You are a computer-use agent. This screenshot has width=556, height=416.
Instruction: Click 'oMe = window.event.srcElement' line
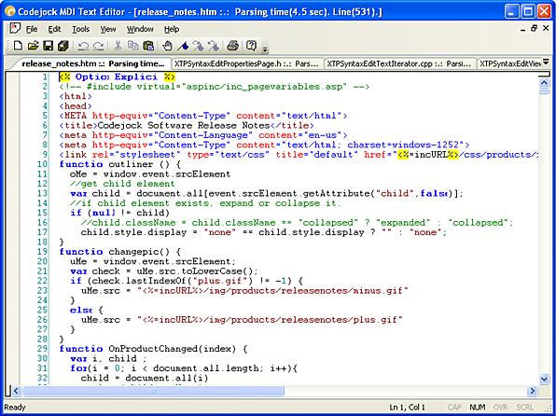(x=150, y=174)
